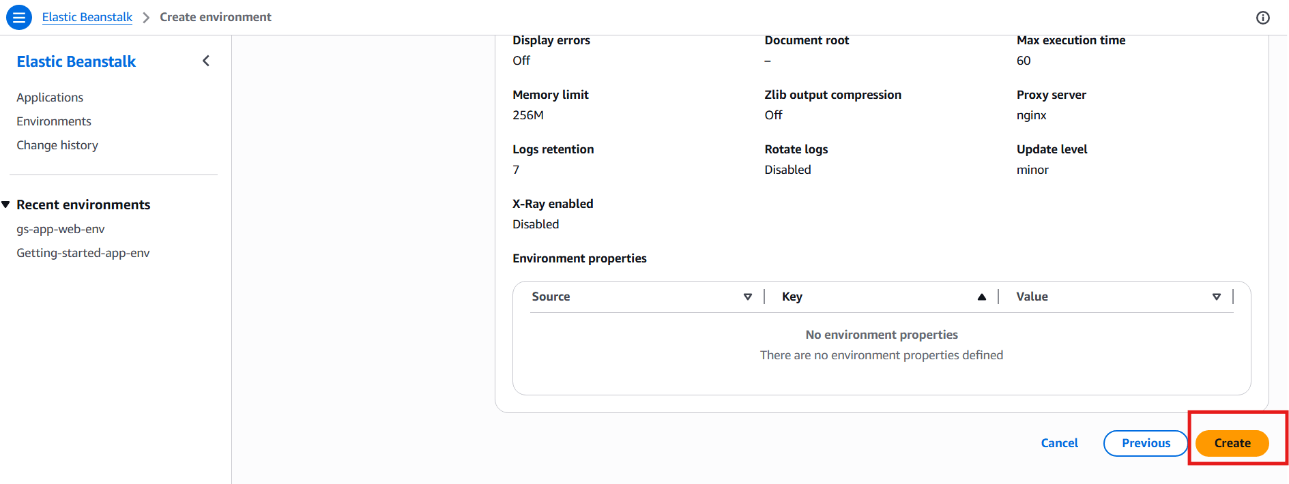
Task: Open Change history in sidebar
Action: (x=57, y=145)
